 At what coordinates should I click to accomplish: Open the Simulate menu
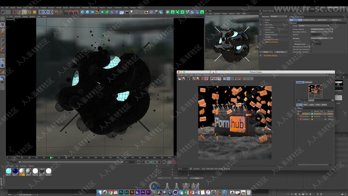click(x=51, y=8)
